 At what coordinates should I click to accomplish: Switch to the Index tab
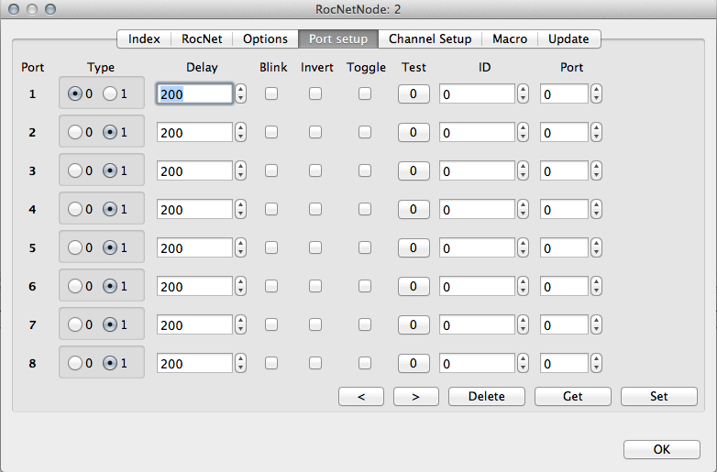click(144, 38)
